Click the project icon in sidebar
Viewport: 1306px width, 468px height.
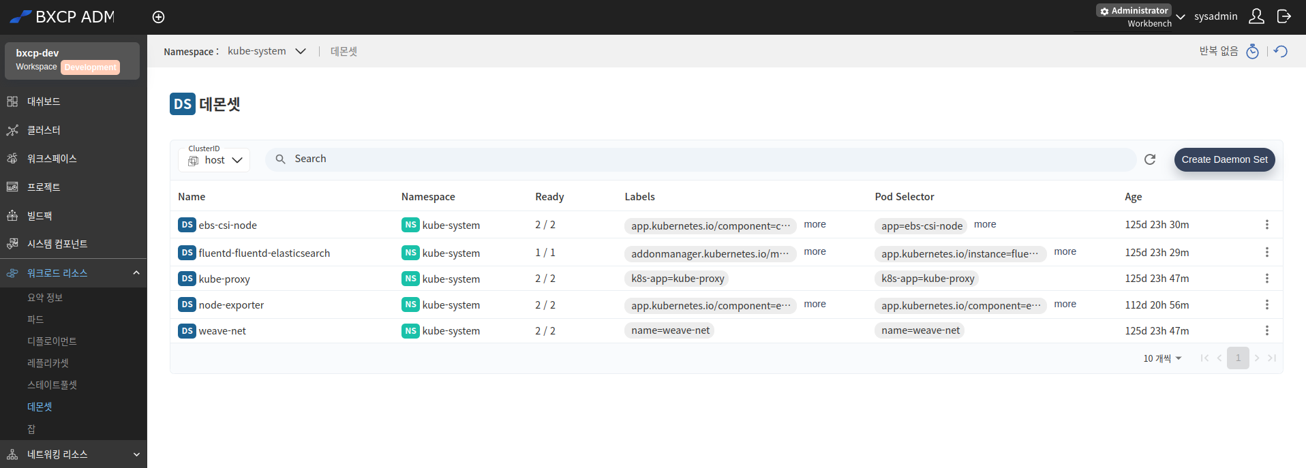pos(12,187)
